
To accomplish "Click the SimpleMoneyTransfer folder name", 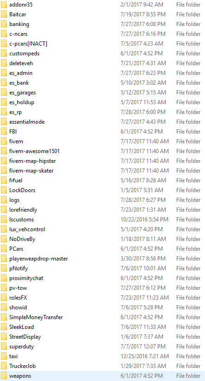I will (36, 317).
